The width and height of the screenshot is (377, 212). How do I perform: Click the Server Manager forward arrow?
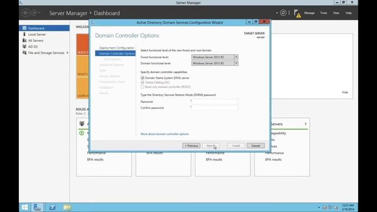[x=34, y=13]
